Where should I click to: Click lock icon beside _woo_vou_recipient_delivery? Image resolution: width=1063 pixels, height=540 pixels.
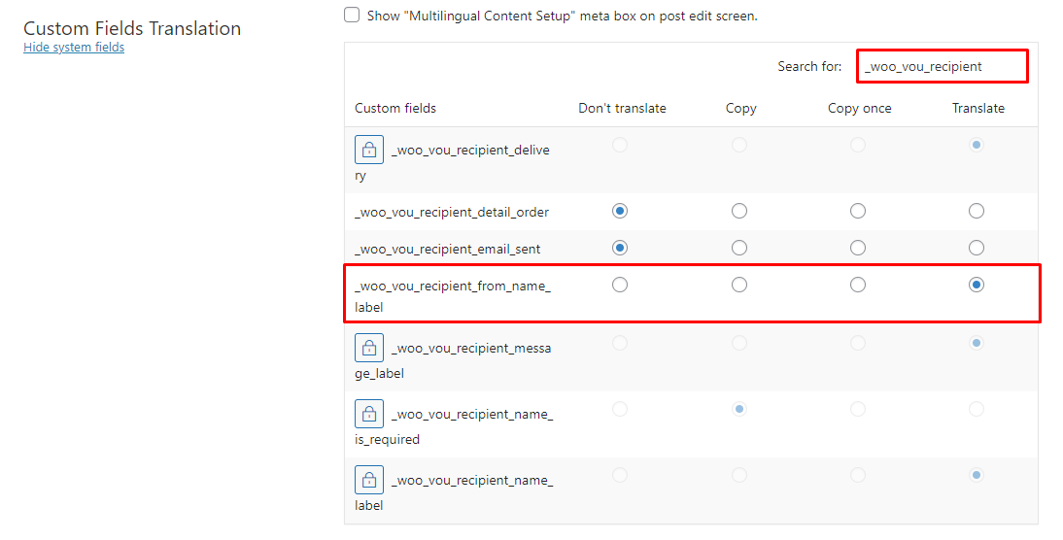[x=368, y=150]
